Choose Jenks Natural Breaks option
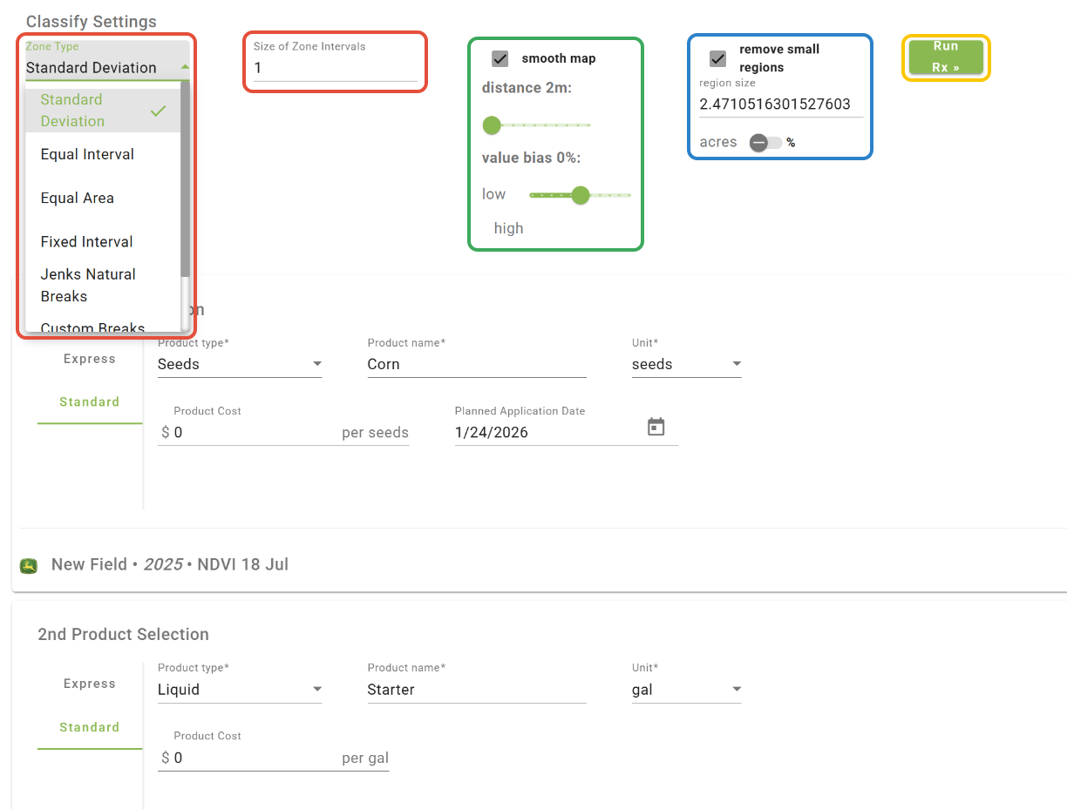The height and width of the screenshot is (809, 1067). (88, 285)
